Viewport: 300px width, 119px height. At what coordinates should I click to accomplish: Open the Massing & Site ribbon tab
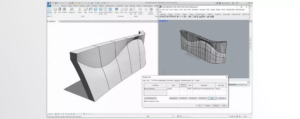[x=110, y=6]
